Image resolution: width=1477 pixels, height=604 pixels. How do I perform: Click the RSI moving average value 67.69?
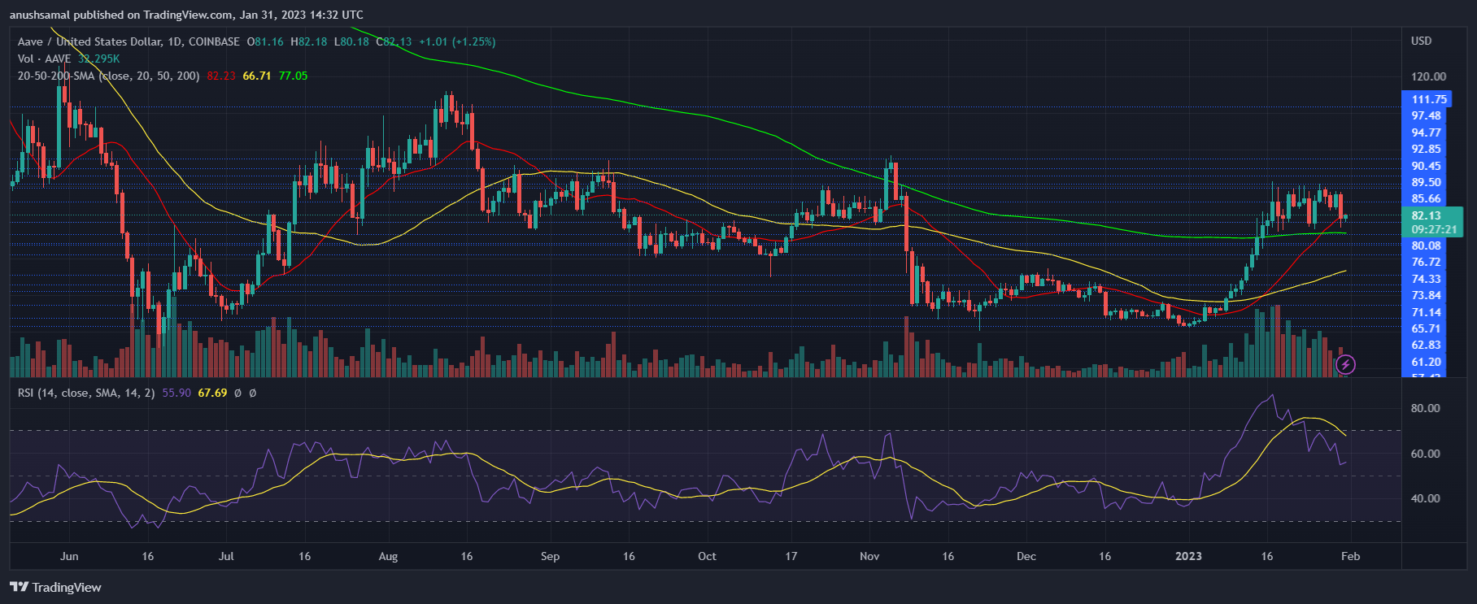pos(212,393)
